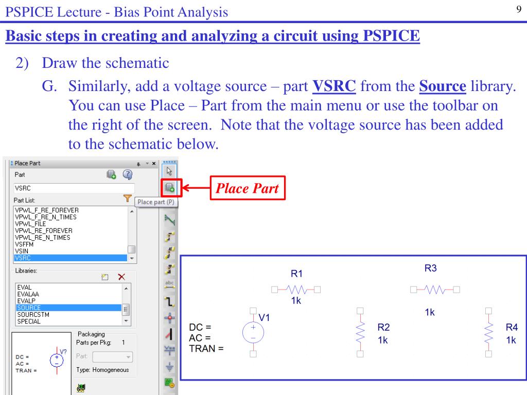Select voltage source V1 in the schematic

(x=253, y=333)
